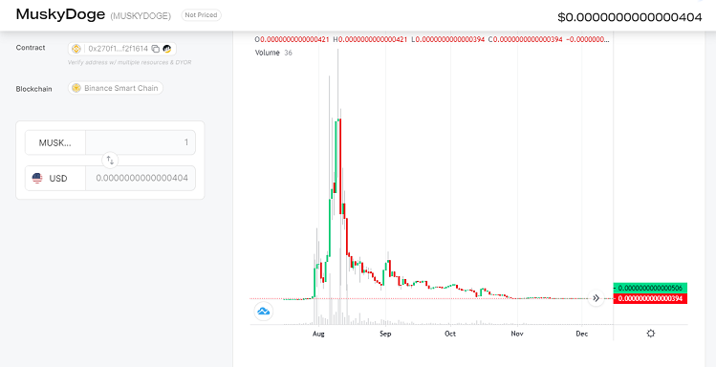This screenshot has width=716, height=367.
Task: Click the US flag icon in the converter
Action: tap(37, 179)
